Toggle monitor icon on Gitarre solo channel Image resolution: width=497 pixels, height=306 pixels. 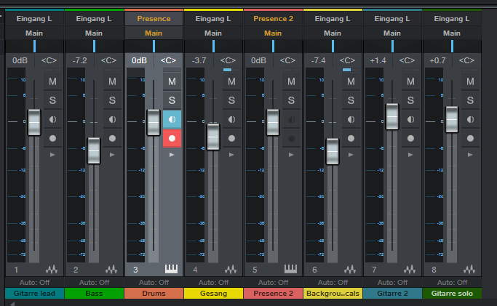point(470,120)
